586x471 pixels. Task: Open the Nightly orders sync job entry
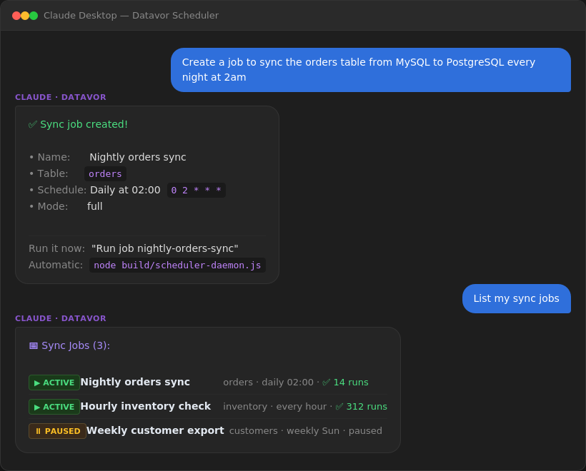coord(134,382)
